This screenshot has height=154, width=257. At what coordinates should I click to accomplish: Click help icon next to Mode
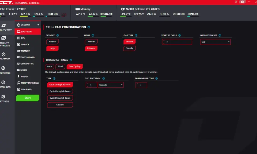tap(93, 35)
